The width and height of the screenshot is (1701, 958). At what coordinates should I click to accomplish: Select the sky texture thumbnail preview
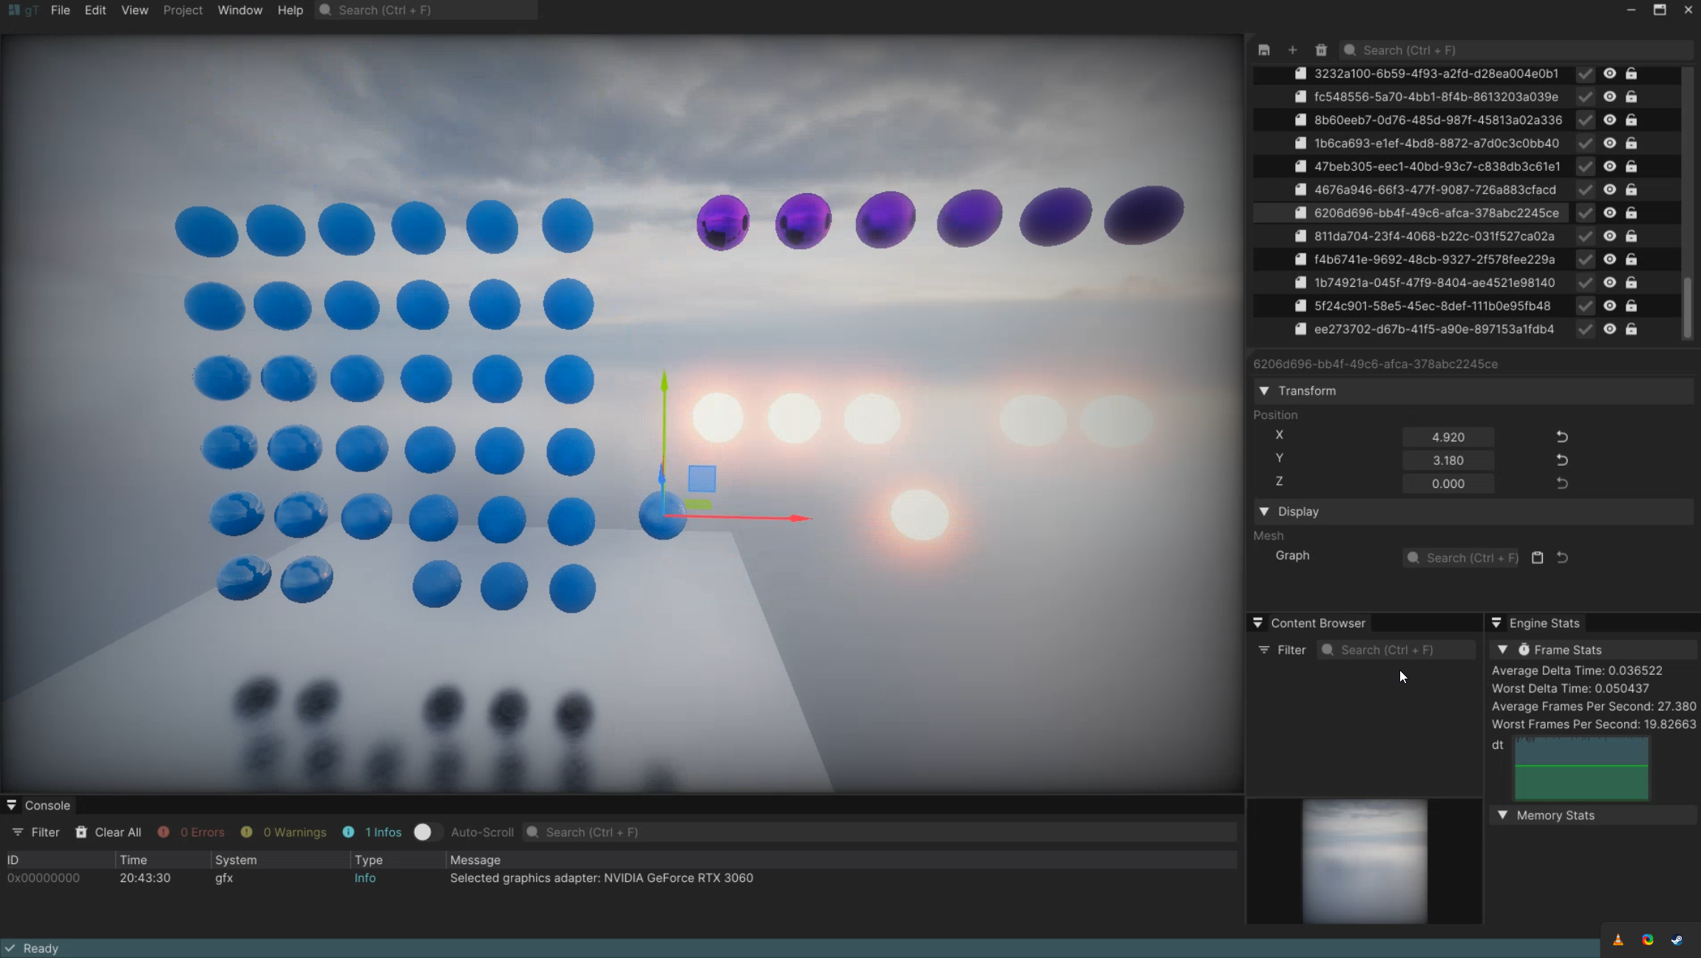point(1364,861)
